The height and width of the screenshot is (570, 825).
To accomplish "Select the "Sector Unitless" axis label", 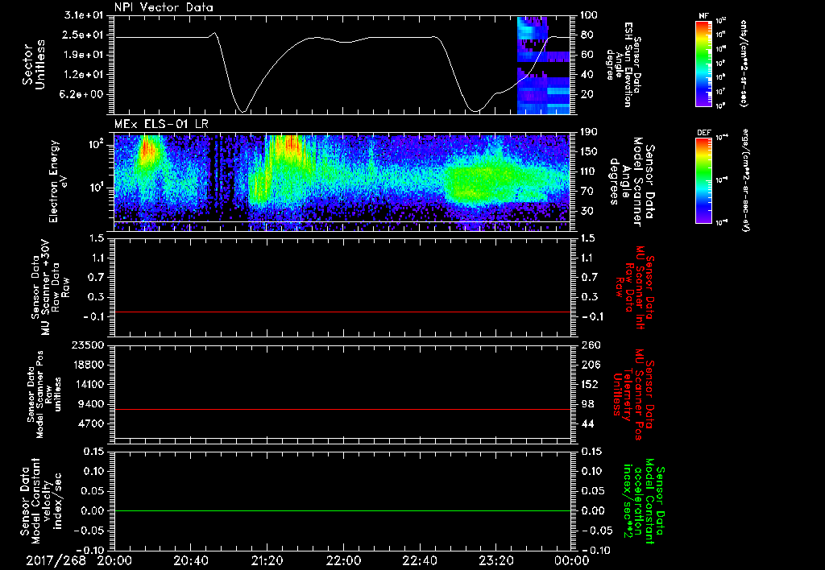I will point(33,64).
